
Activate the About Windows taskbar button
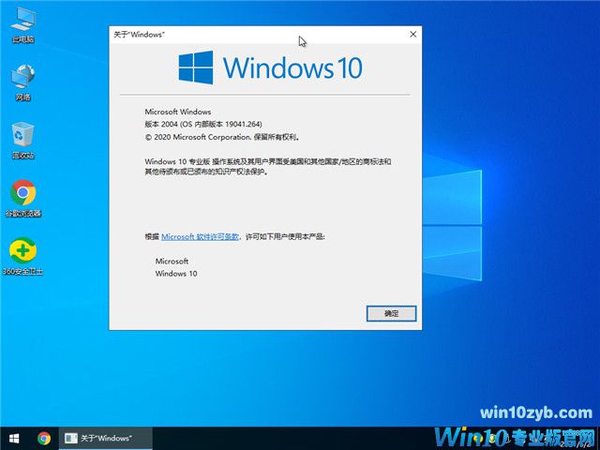[106, 438]
